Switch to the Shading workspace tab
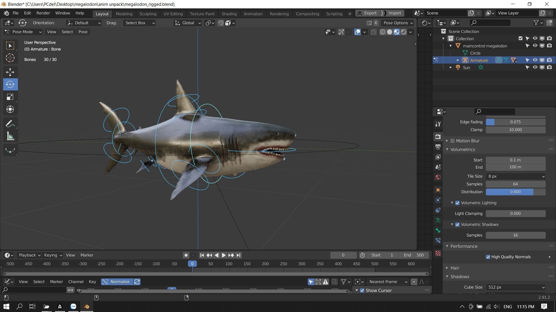 tap(229, 14)
